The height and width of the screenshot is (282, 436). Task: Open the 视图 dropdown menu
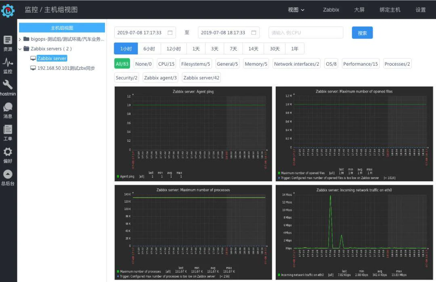click(296, 10)
